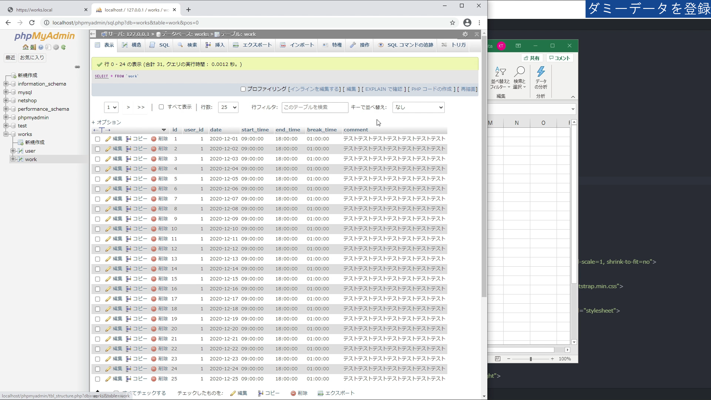Switch to the 検索 tab

[188, 45]
